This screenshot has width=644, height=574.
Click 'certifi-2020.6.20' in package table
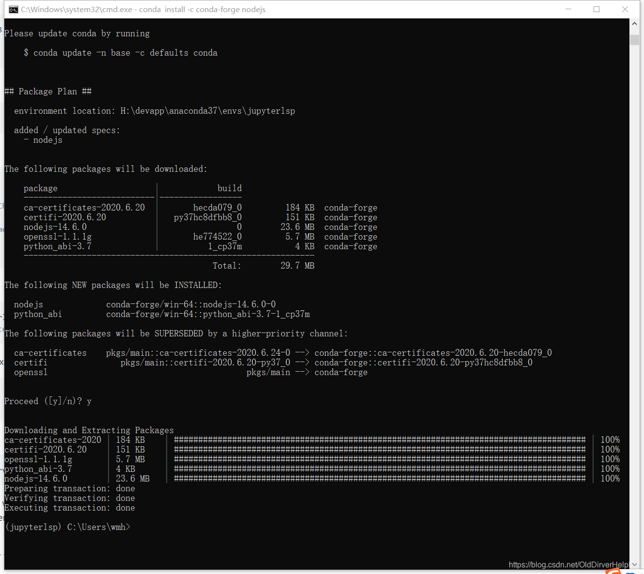coord(65,217)
